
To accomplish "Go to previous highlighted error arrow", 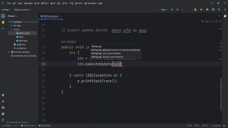I will [217, 21].
